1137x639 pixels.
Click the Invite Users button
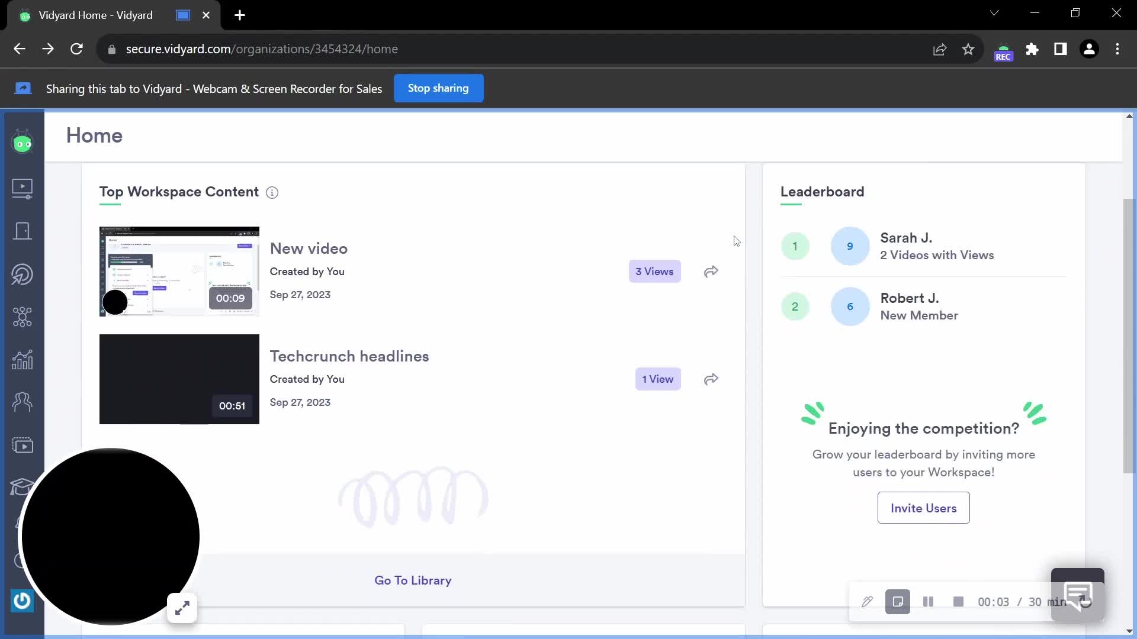coord(924,508)
